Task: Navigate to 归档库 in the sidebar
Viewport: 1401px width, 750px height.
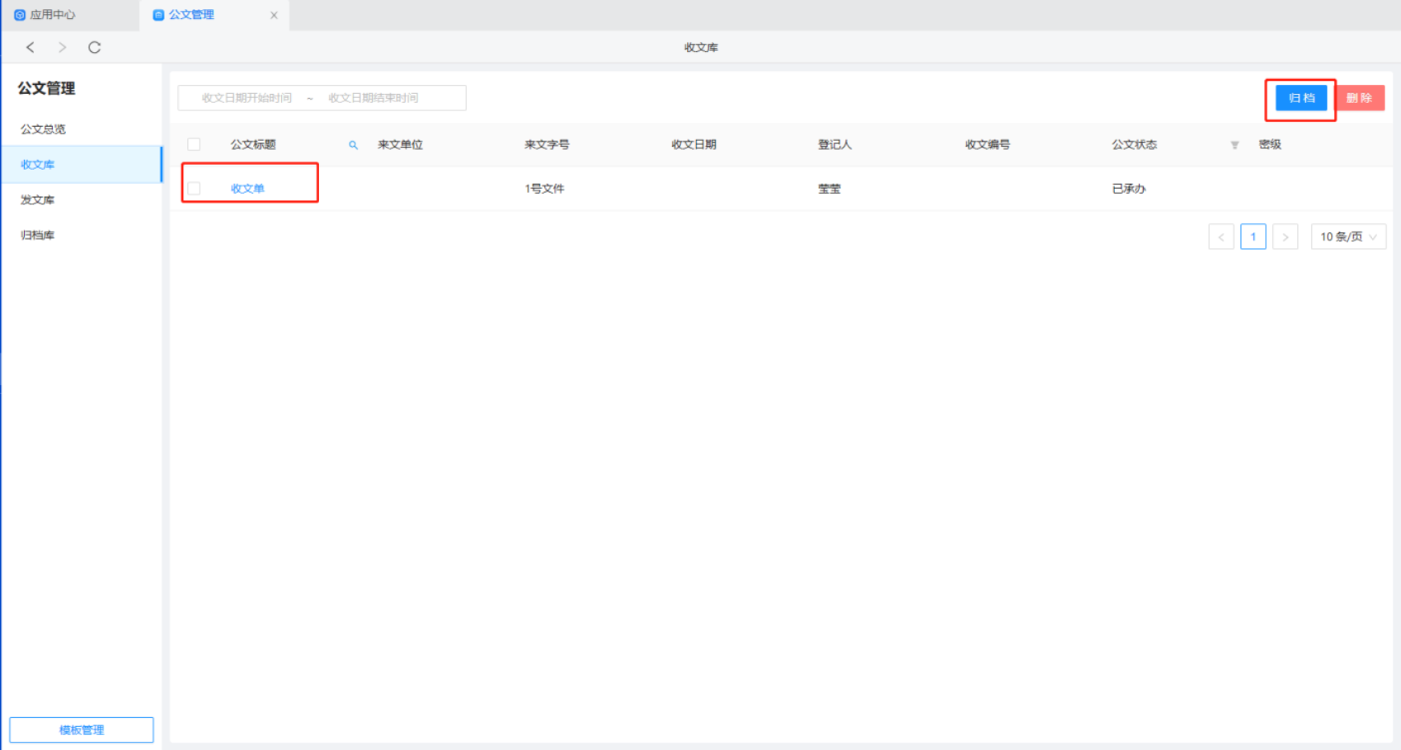Action: click(38, 235)
